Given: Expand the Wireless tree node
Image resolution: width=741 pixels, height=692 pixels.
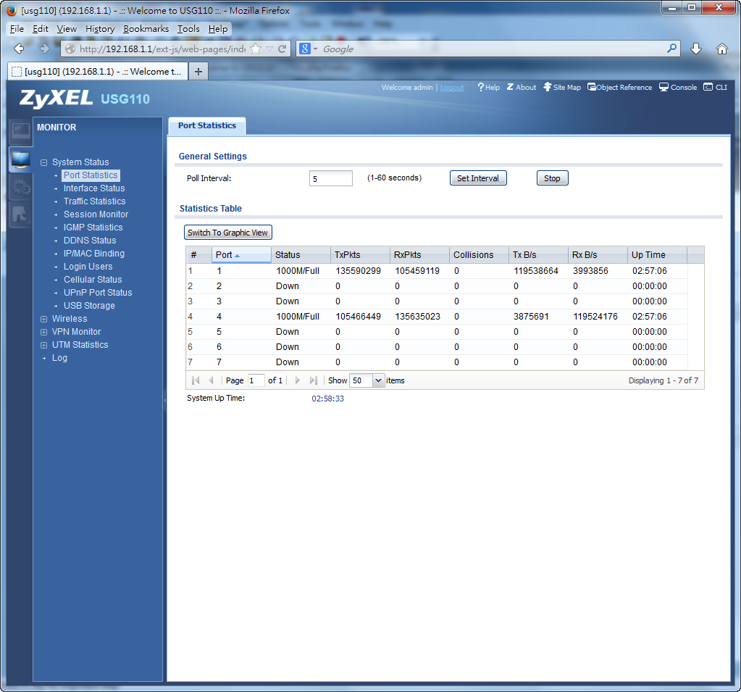Looking at the screenshot, I should (x=44, y=320).
